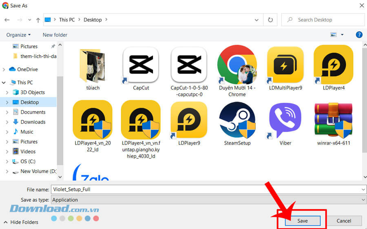367x229 pixels.
Task: Select the LDMultiPlayer9 shortcut icon
Action: click(285, 65)
